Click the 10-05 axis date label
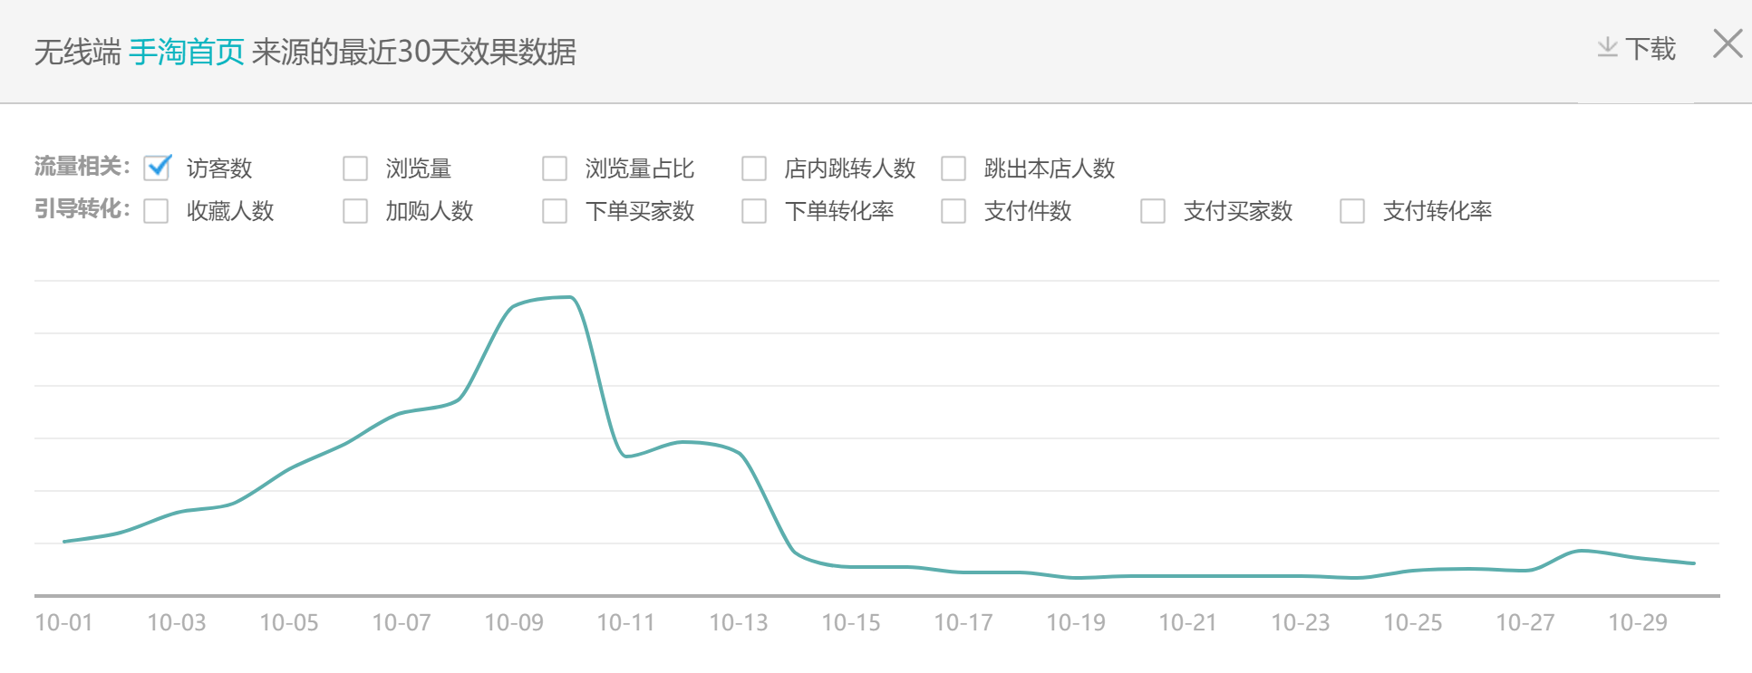 click(289, 623)
